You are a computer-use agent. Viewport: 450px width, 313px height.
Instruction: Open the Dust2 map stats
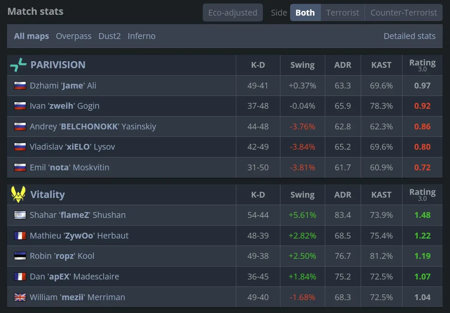pyautogui.click(x=110, y=36)
